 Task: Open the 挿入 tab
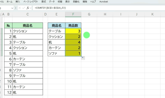pyautogui.click(x=18, y=2)
